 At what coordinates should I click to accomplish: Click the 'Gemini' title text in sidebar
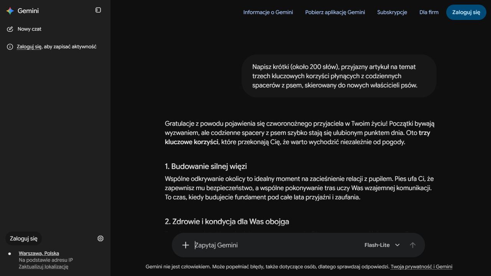click(x=28, y=11)
